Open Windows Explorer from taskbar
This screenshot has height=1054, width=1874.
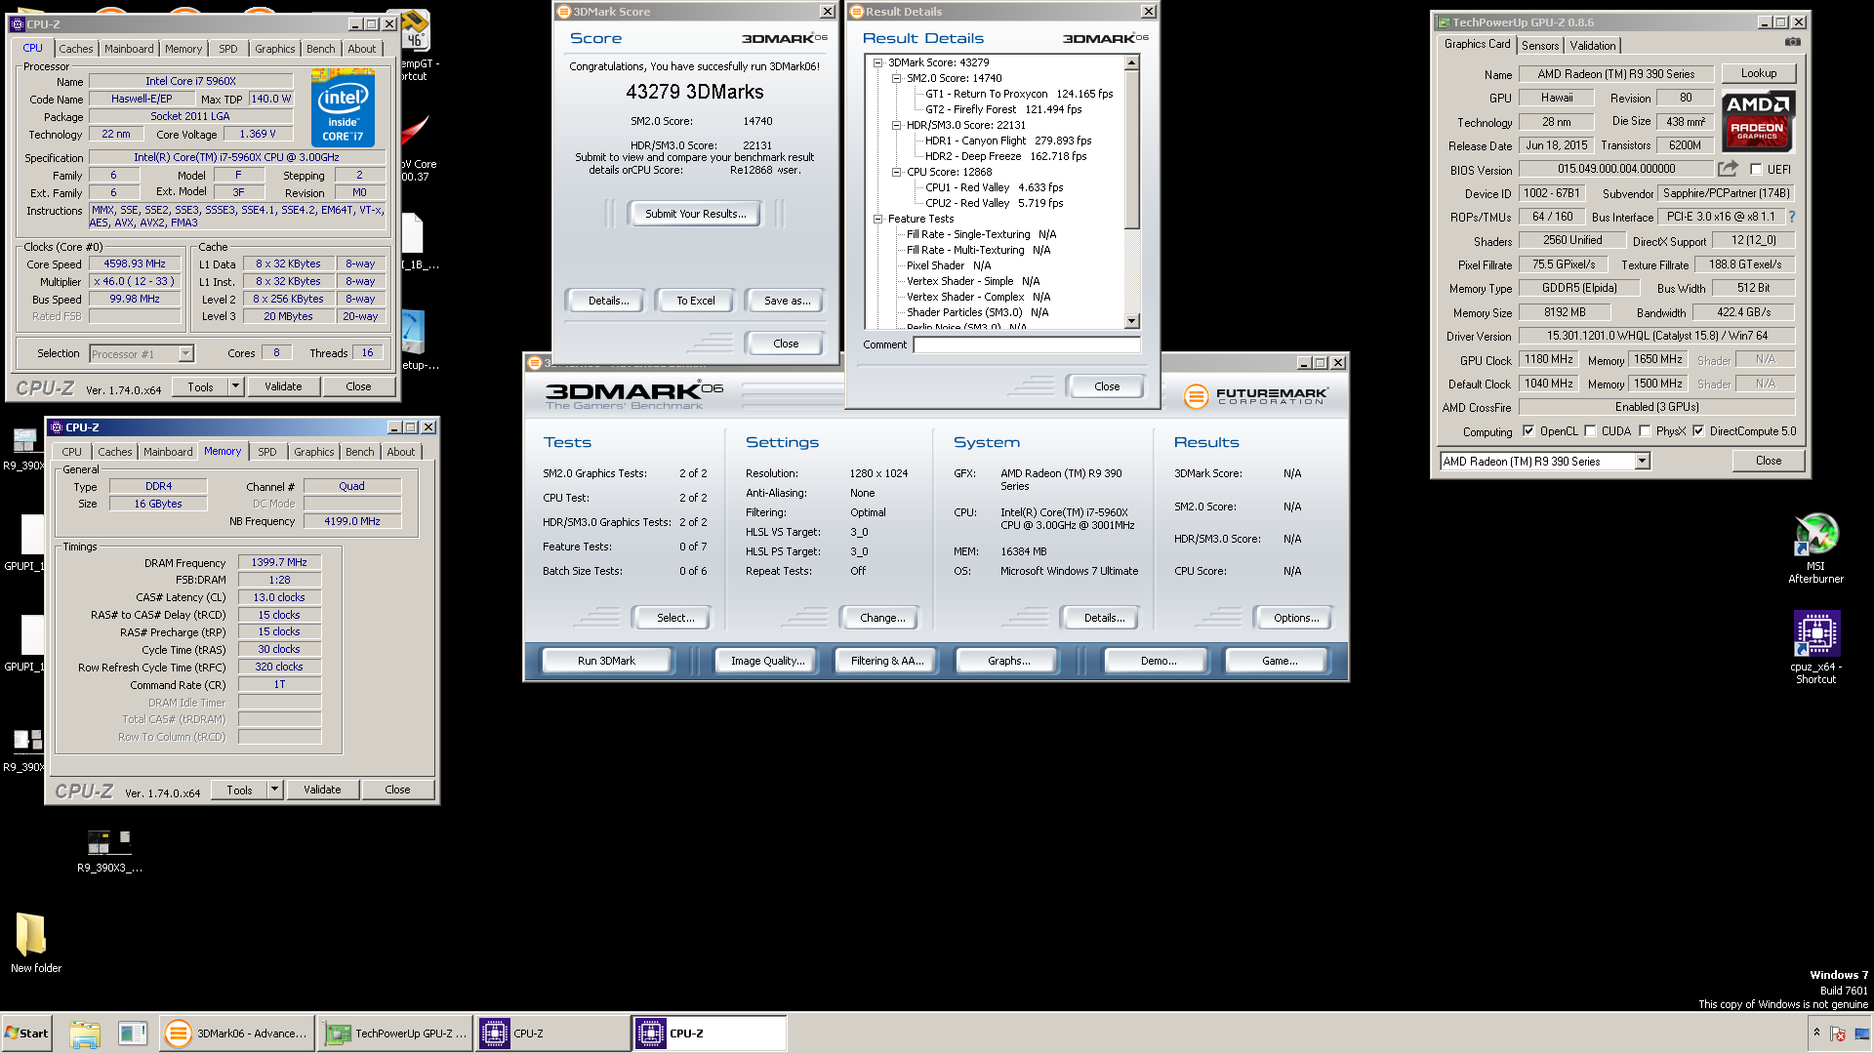click(85, 1033)
